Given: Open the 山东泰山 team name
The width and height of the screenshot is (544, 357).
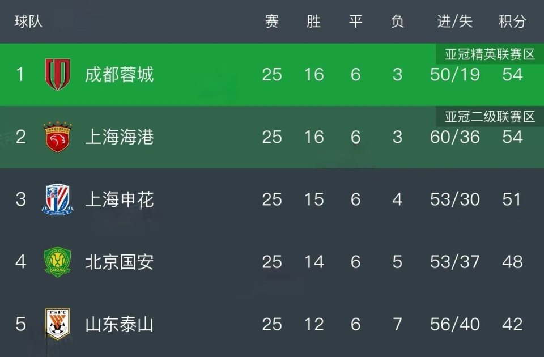Looking at the screenshot, I should [120, 324].
